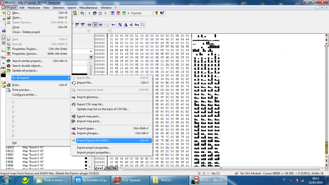The width and height of the screenshot is (329, 185).
Task: Toggle the greyed Org/Org comparison button
Action: [x=142, y=25]
